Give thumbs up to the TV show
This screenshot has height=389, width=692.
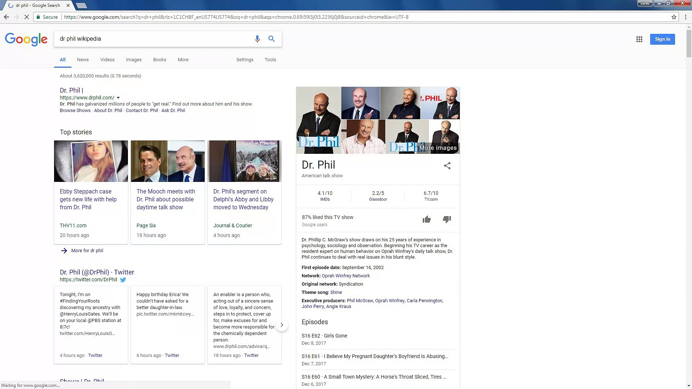tap(426, 219)
